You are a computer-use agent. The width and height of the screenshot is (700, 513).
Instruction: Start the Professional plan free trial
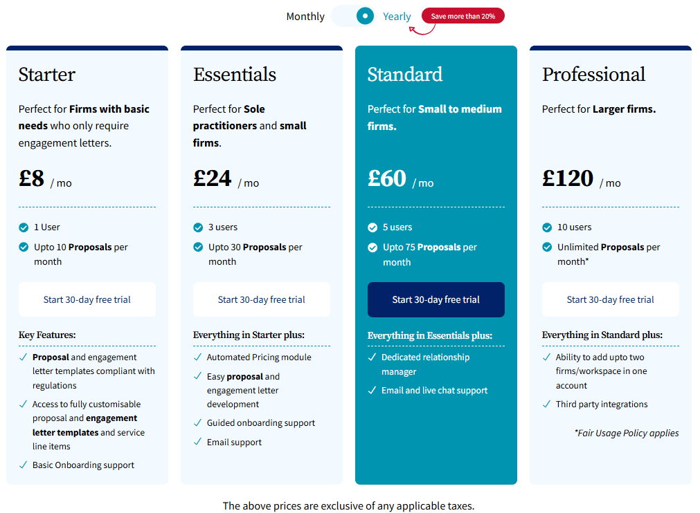610,299
